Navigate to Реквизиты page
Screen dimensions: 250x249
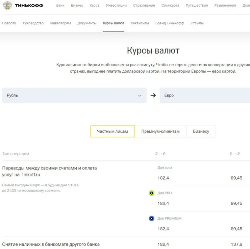[x=140, y=23]
